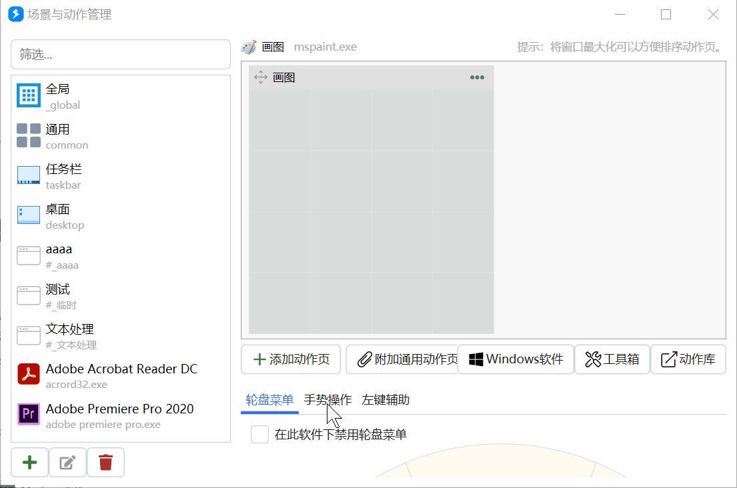Select the 测试 scene name text
The width and height of the screenshot is (737, 488).
point(58,289)
